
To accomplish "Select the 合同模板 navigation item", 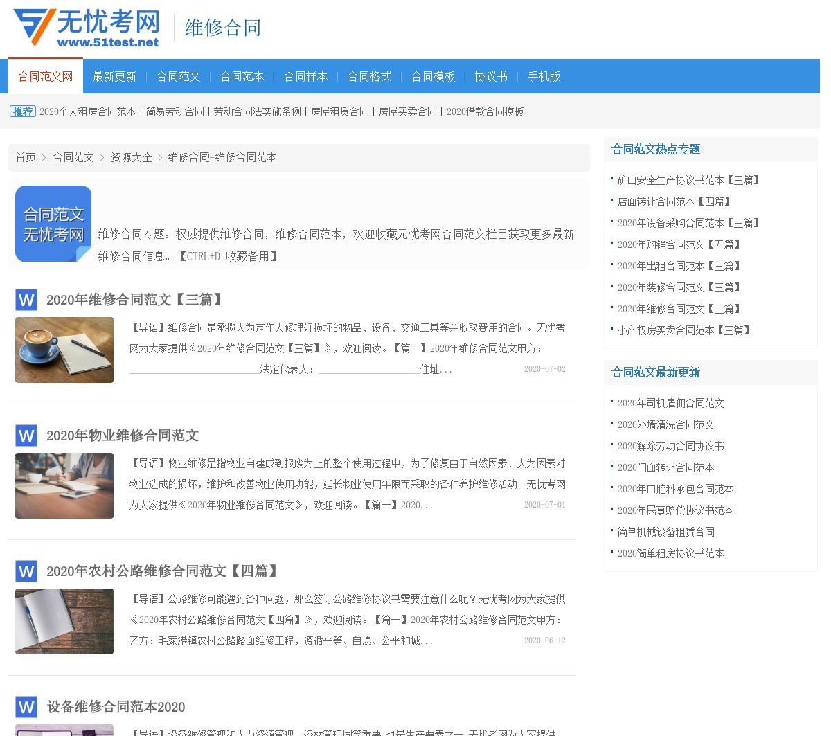I will (x=433, y=76).
